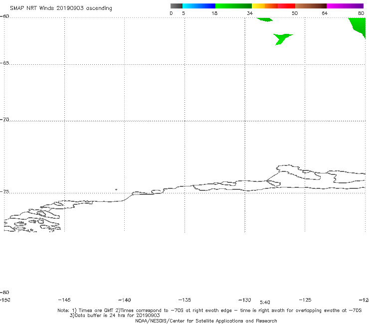Click the latitude label "-75"
This screenshot has width=369, height=324.
click(x=4, y=192)
